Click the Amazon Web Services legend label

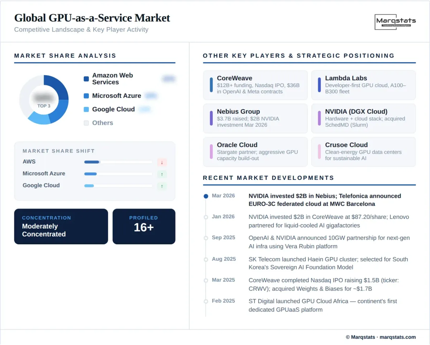[113, 79]
